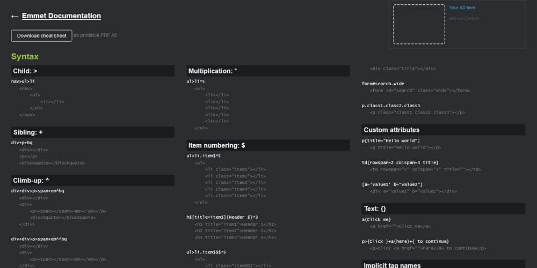This screenshot has width=537, height=268.
Task: Click the abbreviation ul>li*5
Action: click(x=196, y=81)
